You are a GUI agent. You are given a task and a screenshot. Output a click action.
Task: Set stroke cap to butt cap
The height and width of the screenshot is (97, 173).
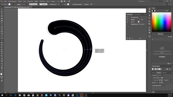point(158,78)
